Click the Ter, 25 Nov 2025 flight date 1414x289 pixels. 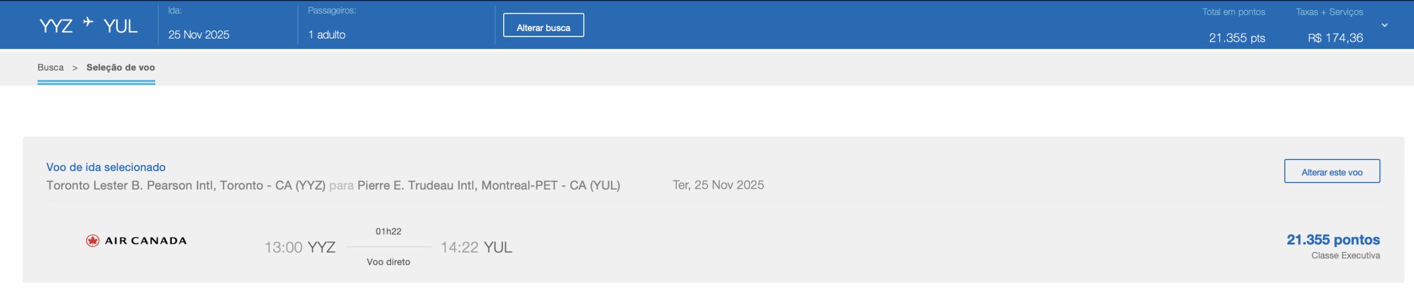click(717, 185)
